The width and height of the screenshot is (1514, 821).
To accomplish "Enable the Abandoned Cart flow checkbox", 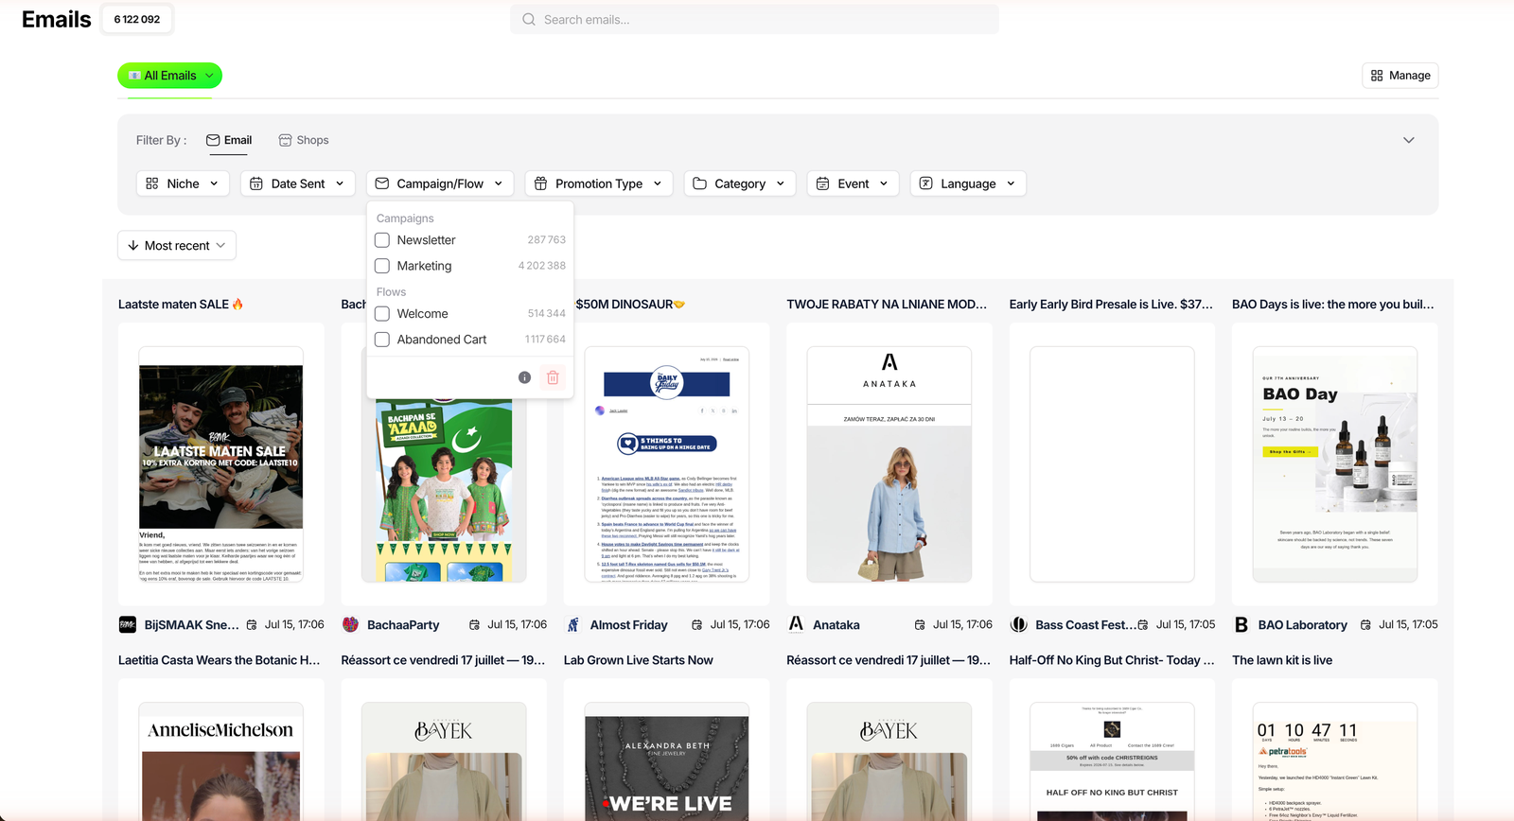I will pos(382,340).
